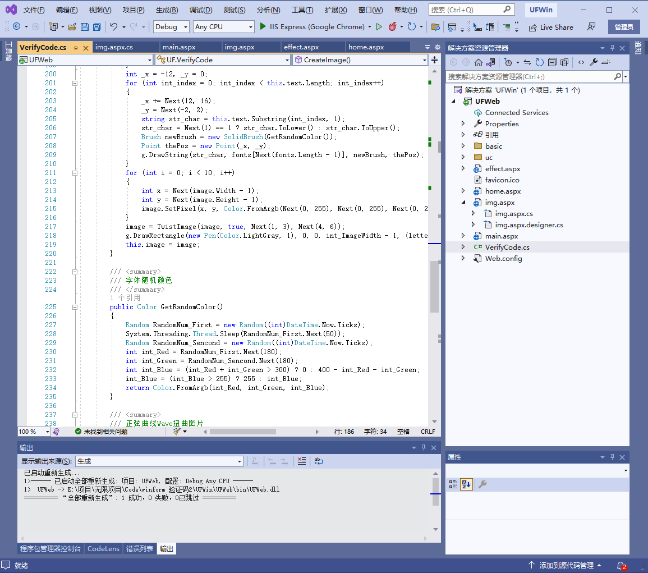Image resolution: width=648 pixels, height=573 pixels.
Task: Collapse All in Solution Explorer
Action: 552,62
